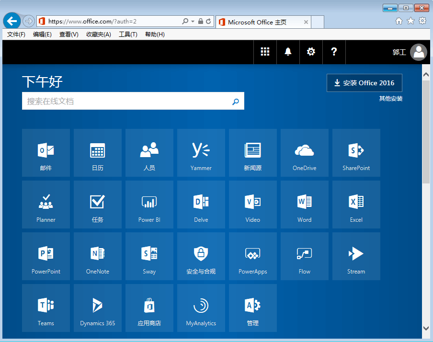Open the 收藏夹(A) menu
433x342 pixels.
(x=99, y=34)
